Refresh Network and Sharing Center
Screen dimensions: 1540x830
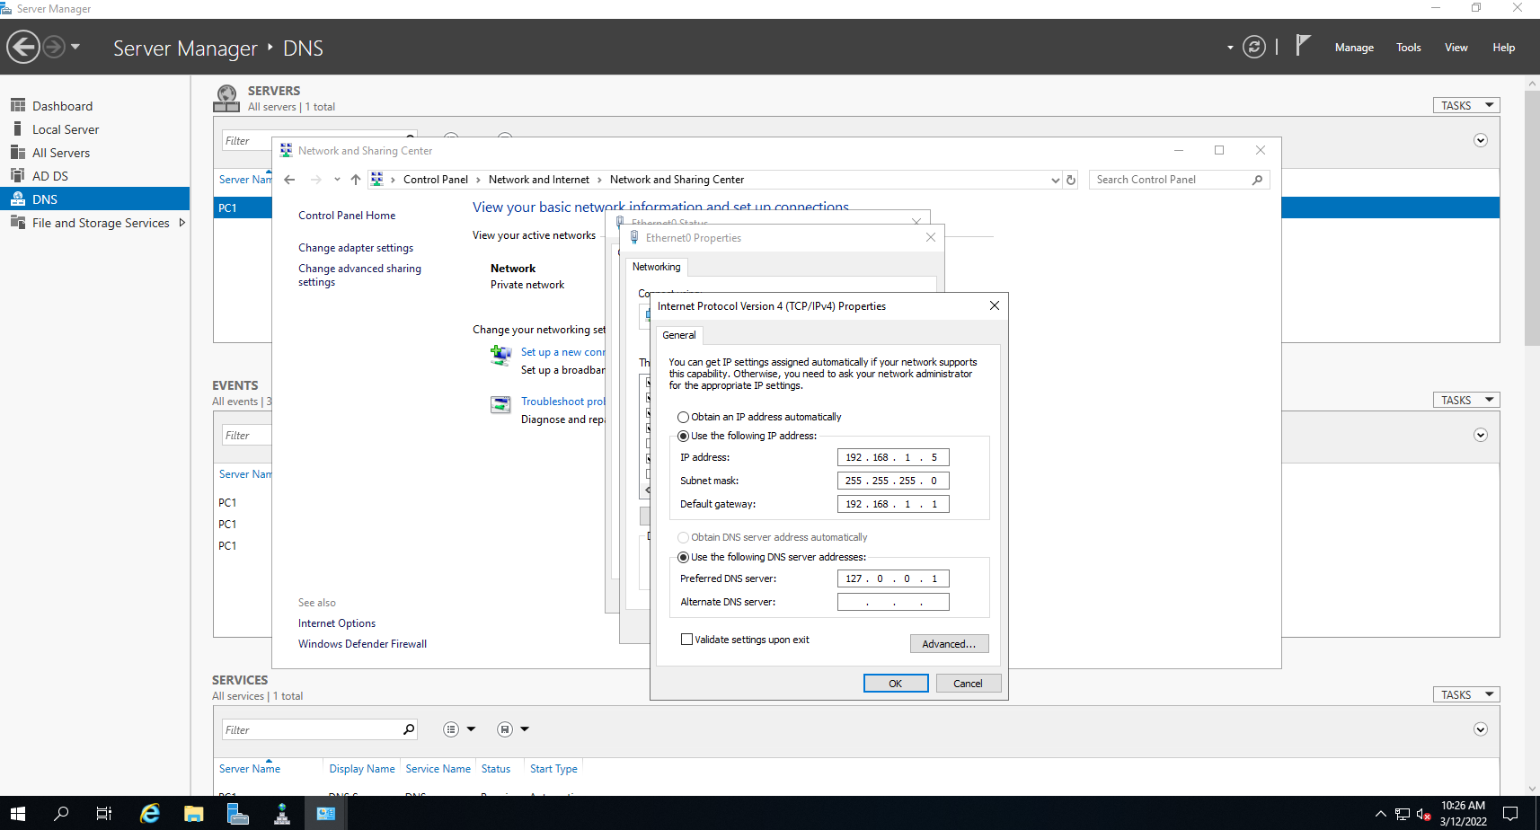pyautogui.click(x=1071, y=180)
